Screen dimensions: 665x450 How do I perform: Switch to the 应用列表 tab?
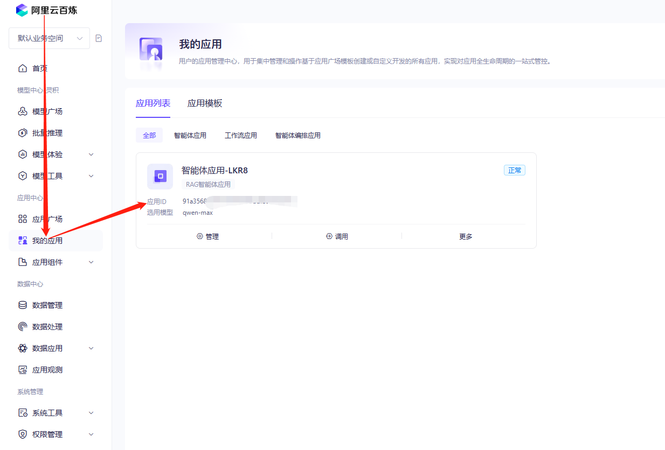153,103
